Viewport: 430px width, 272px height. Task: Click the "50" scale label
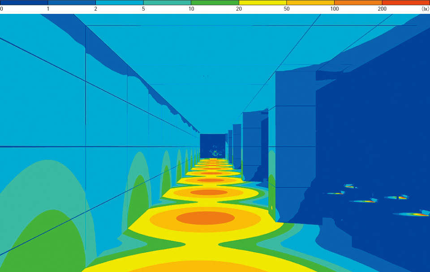pyautogui.click(x=287, y=9)
